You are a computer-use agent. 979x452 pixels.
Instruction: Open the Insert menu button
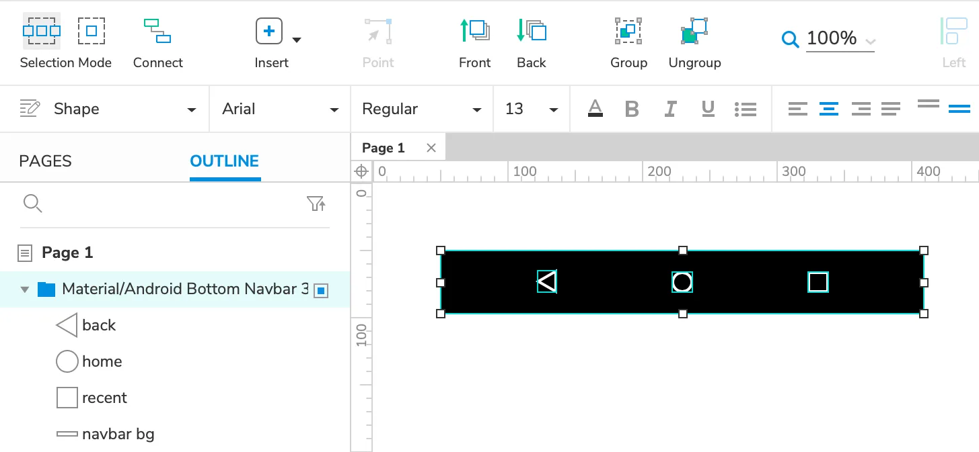click(x=270, y=32)
